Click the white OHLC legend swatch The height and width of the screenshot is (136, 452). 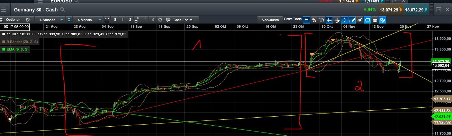click(3, 34)
